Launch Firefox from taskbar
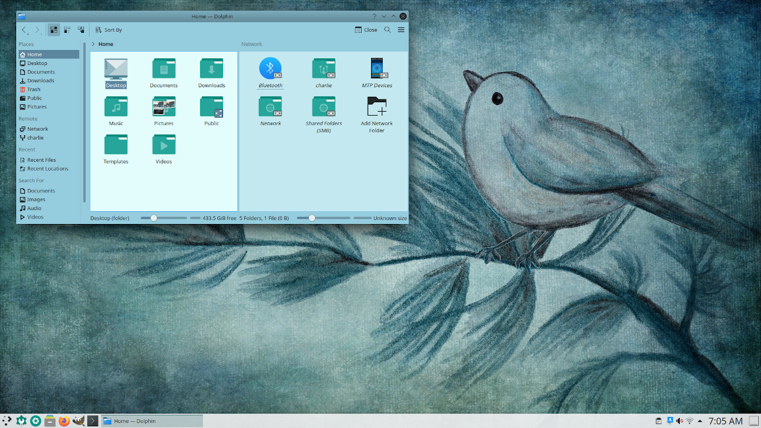The width and height of the screenshot is (761, 428). tap(64, 421)
